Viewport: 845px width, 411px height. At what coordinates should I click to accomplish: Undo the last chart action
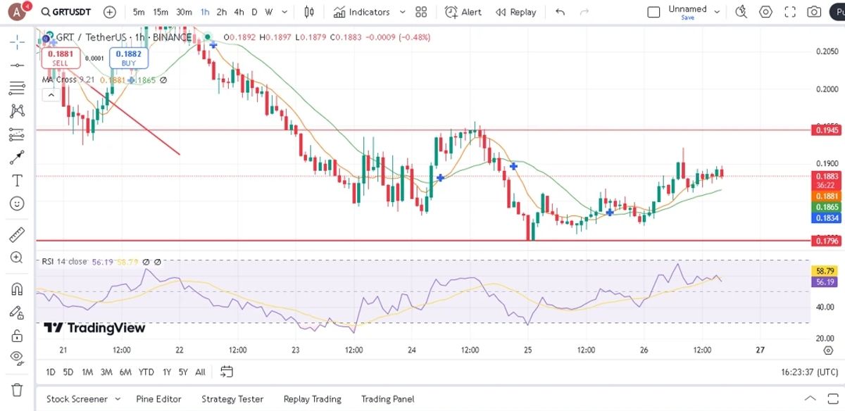(561, 12)
